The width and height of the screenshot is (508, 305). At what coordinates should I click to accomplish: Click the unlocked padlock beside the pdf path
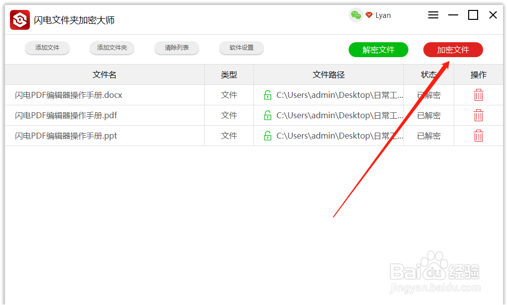tap(267, 115)
